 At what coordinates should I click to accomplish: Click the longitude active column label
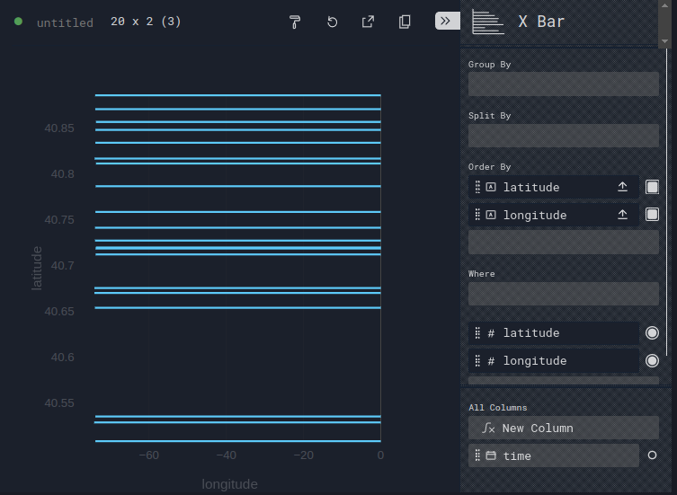[535, 361]
